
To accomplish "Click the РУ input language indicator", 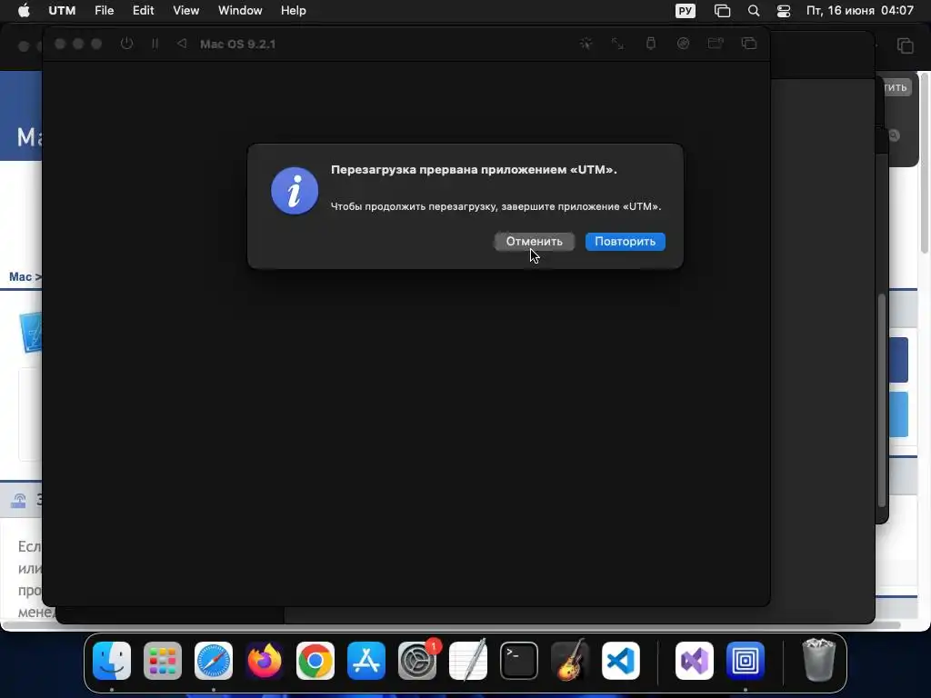I will [686, 11].
